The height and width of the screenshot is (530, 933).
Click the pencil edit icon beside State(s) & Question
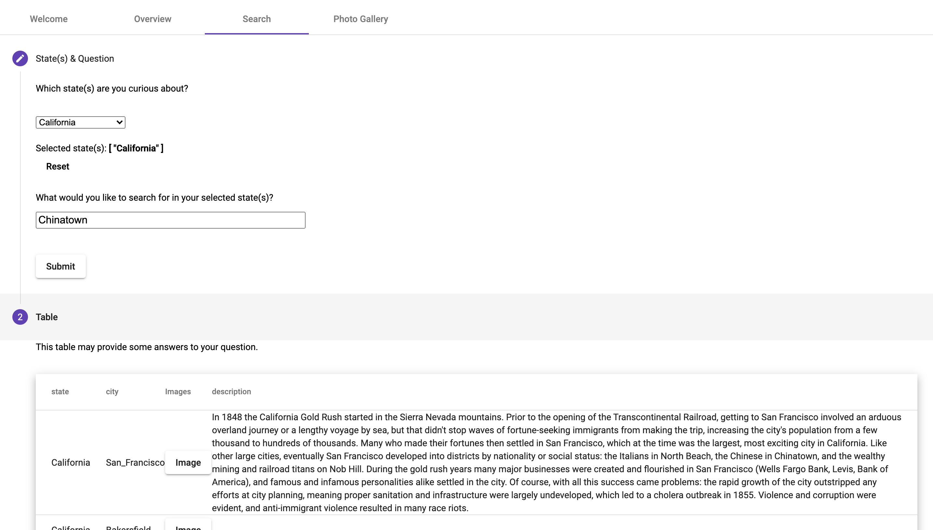[20, 58]
